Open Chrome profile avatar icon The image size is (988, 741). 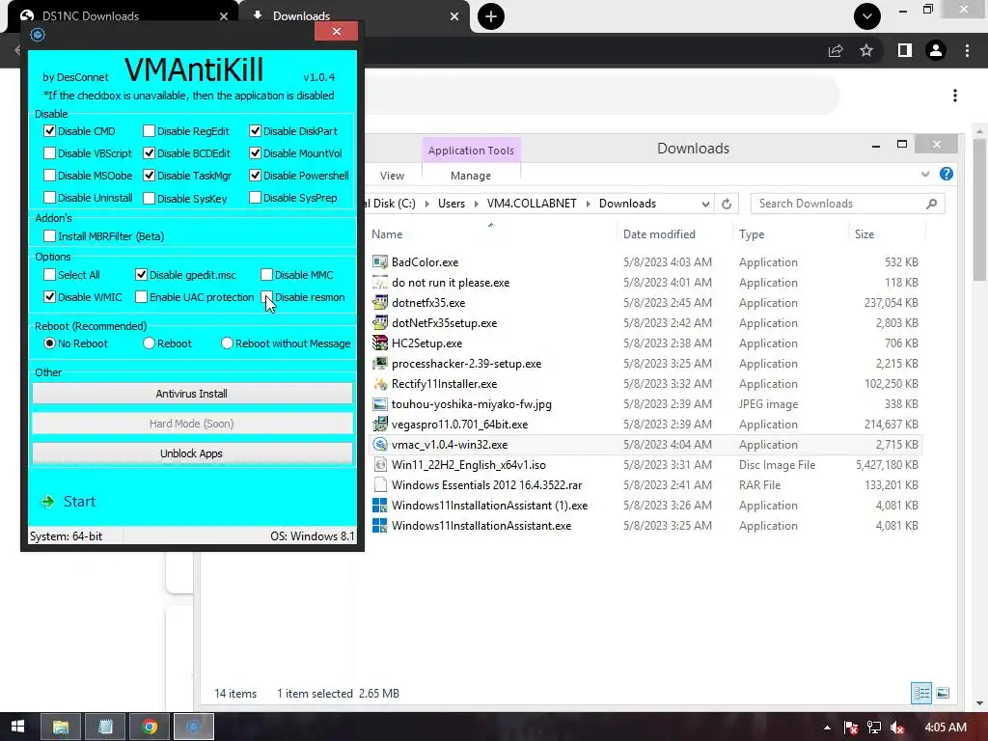pos(936,50)
